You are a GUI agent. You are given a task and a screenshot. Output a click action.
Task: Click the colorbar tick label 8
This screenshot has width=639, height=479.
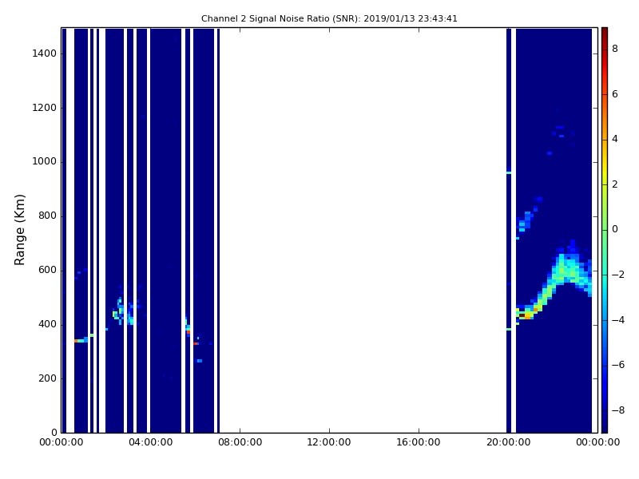[615, 49]
